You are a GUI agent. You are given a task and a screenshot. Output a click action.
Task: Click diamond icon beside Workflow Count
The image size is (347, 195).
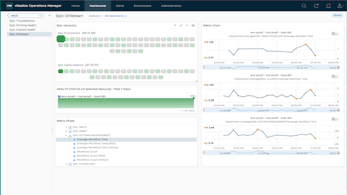pos(74,152)
